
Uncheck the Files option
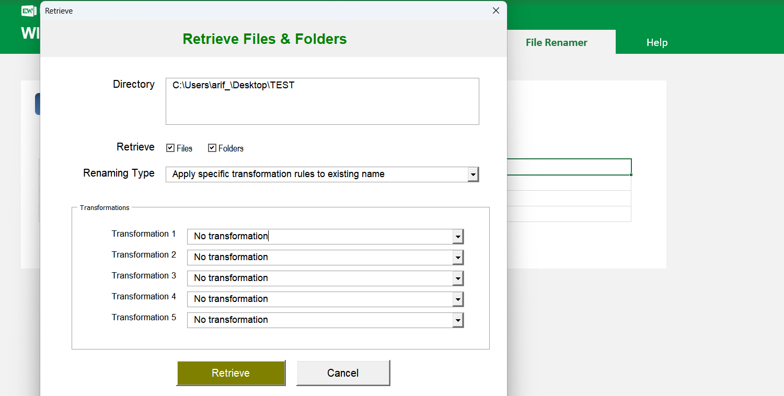169,148
